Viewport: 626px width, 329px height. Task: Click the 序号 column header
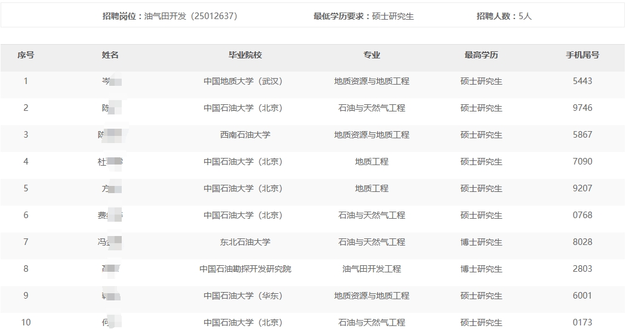click(x=26, y=55)
